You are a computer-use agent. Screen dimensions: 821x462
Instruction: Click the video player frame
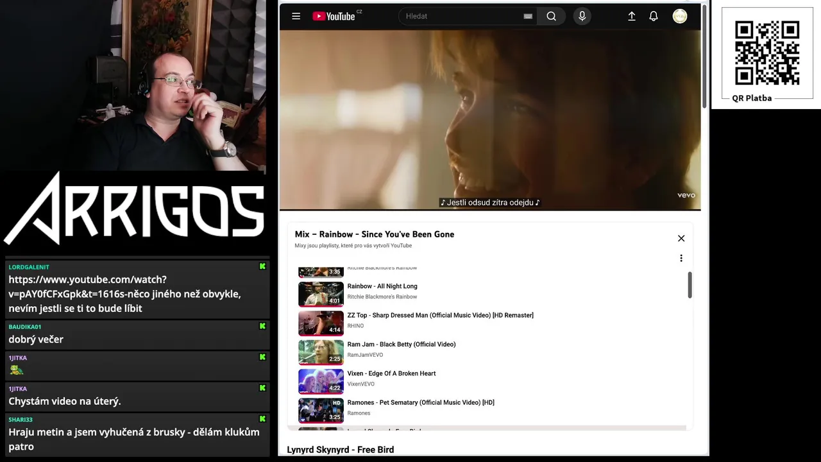pyautogui.click(x=490, y=120)
